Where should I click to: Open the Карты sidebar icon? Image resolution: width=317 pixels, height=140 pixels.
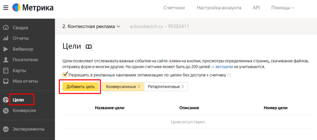click(x=6, y=71)
